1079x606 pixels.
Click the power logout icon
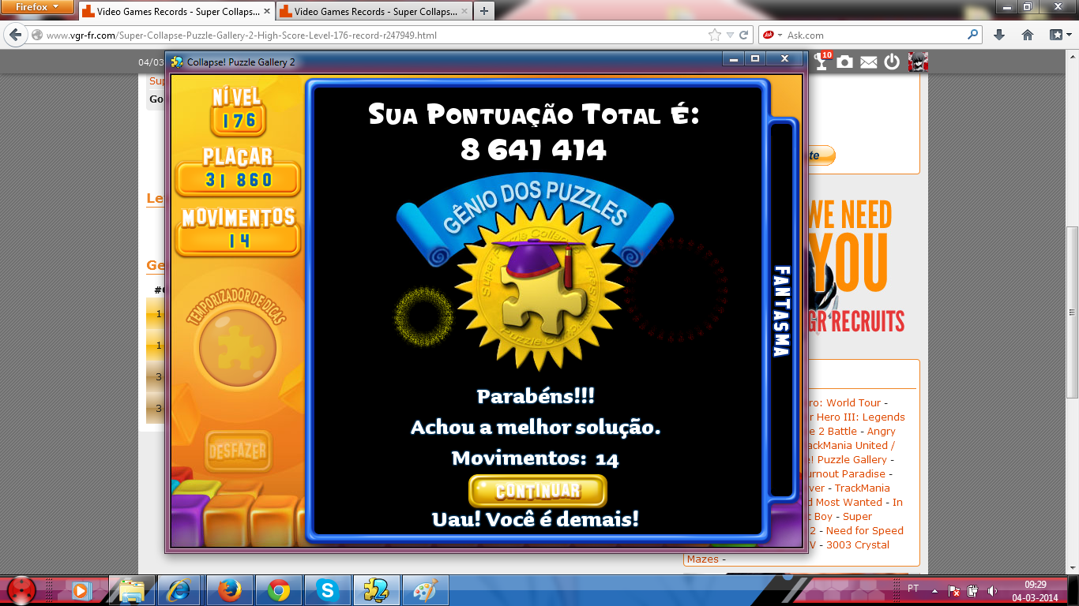[892, 62]
